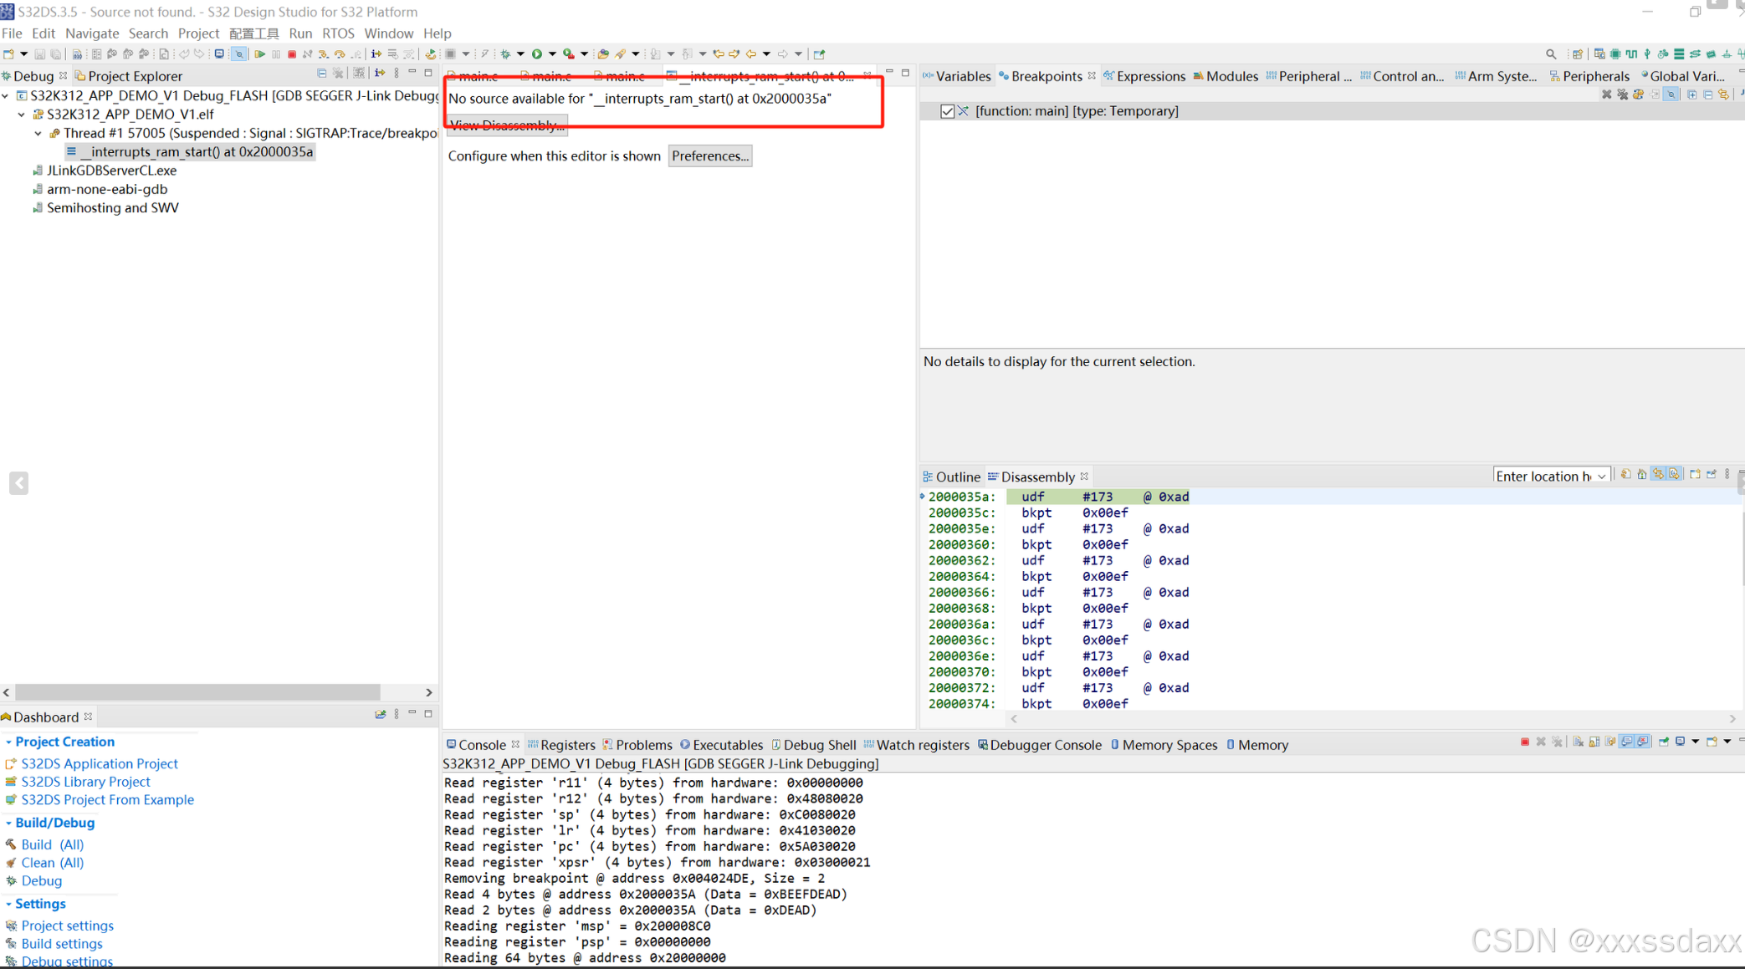Collapse the Thread #1 57005 tree node
Screen dimensions: 1745x969
click(x=38, y=133)
